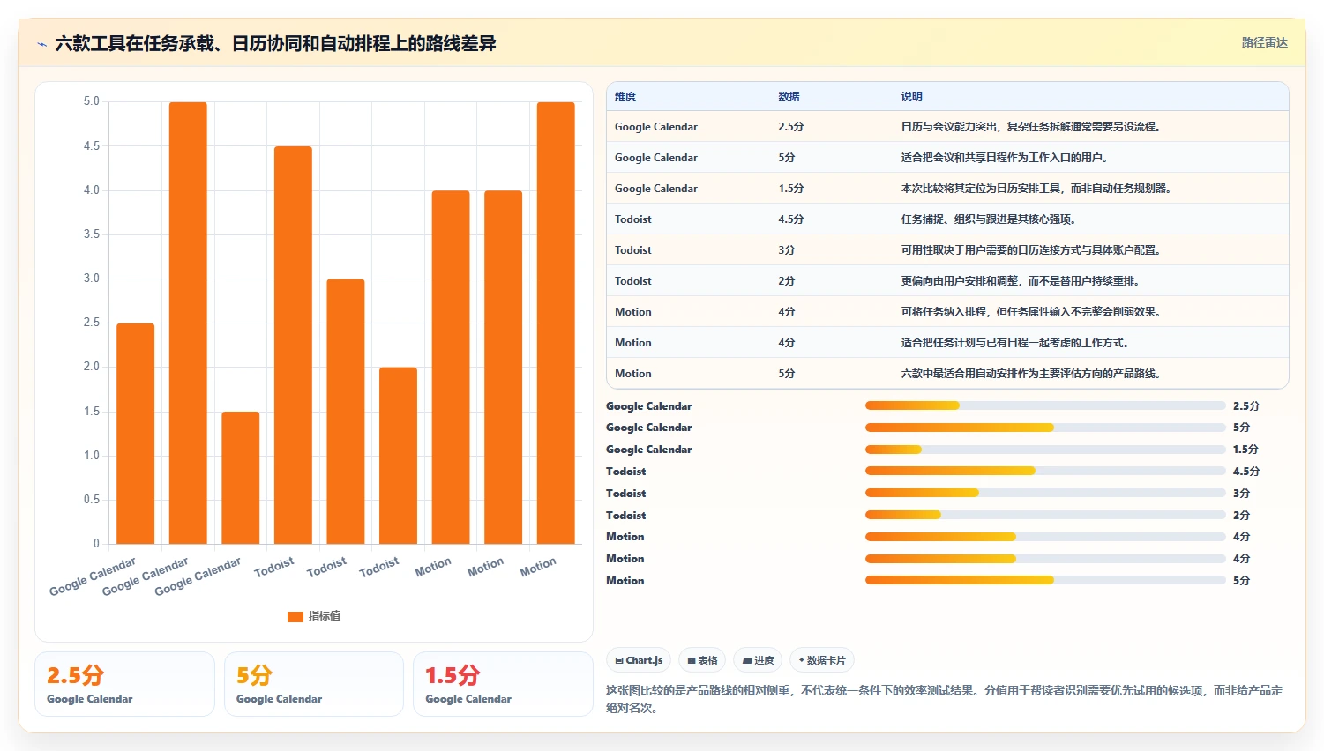1324x751 pixels.
Task: Click the 4.5分 cell in the table
Action: tap(791, 219)
